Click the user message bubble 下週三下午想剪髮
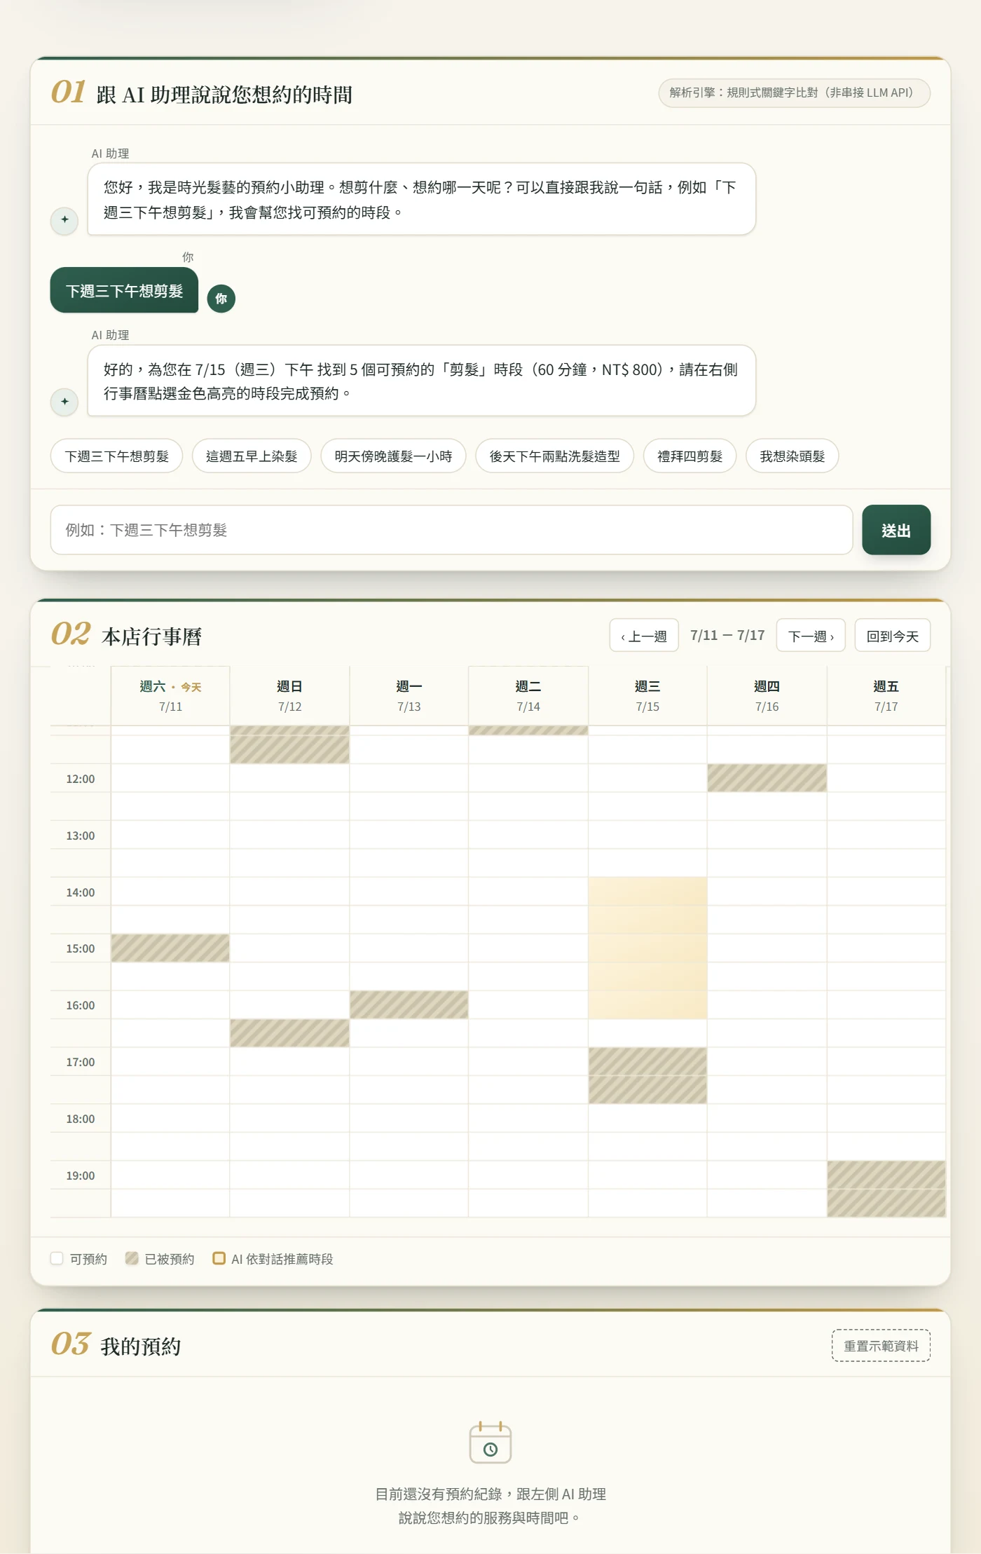The height and width of the screenshot is (1554, 981). (x=124, y=290)
